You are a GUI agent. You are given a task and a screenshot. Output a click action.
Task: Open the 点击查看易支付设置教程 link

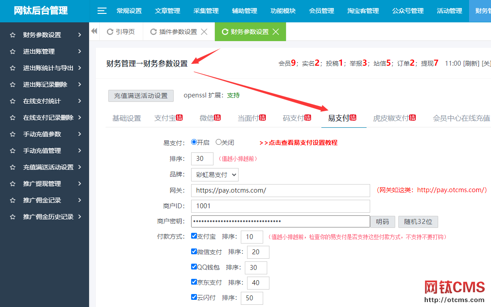299,143
